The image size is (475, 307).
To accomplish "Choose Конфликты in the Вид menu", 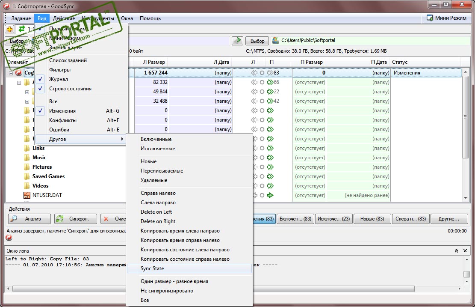I will pyautogui.click(x=80, y=120).
